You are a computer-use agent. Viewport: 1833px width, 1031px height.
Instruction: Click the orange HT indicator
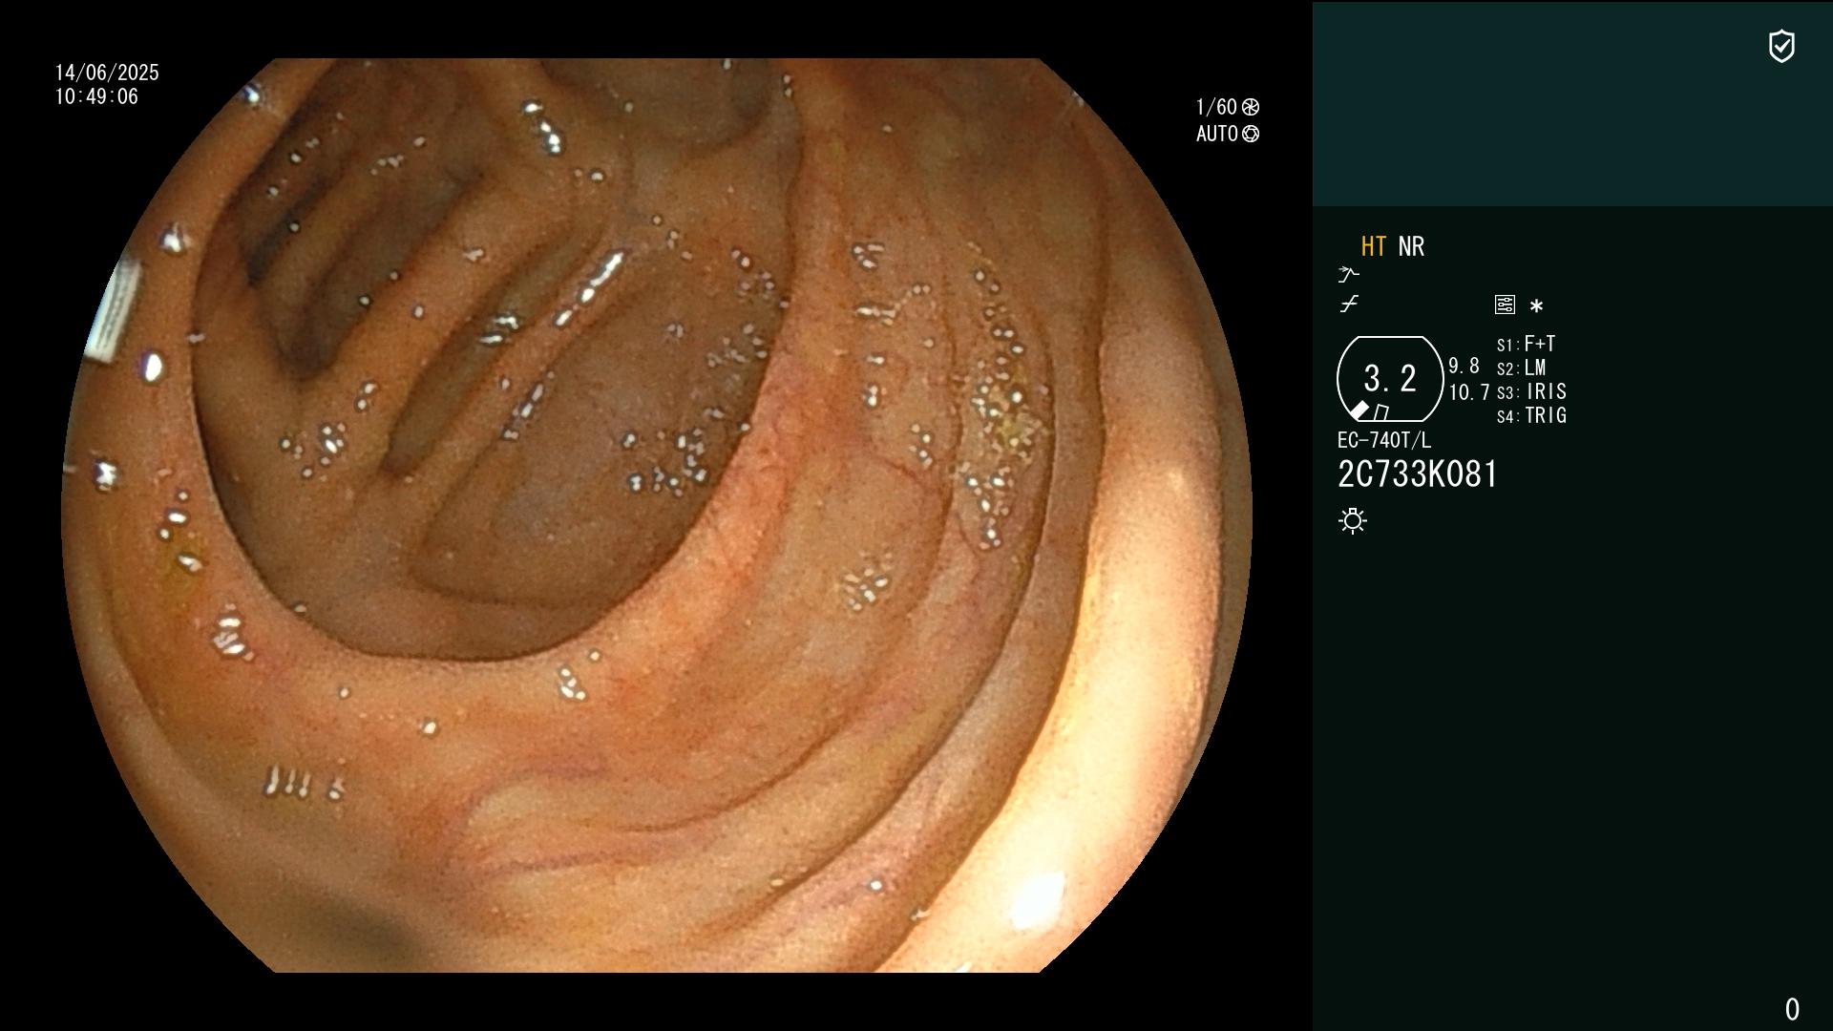pos(1374,246)
